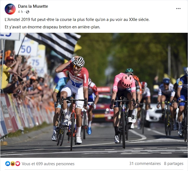
Task: View the 8 partages list
Action: [x=174, y=164]
